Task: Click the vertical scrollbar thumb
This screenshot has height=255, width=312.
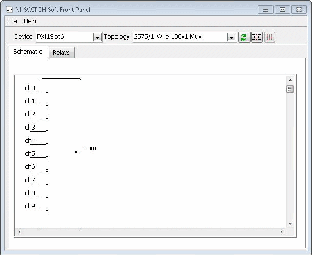Action: tap(290, 89)
